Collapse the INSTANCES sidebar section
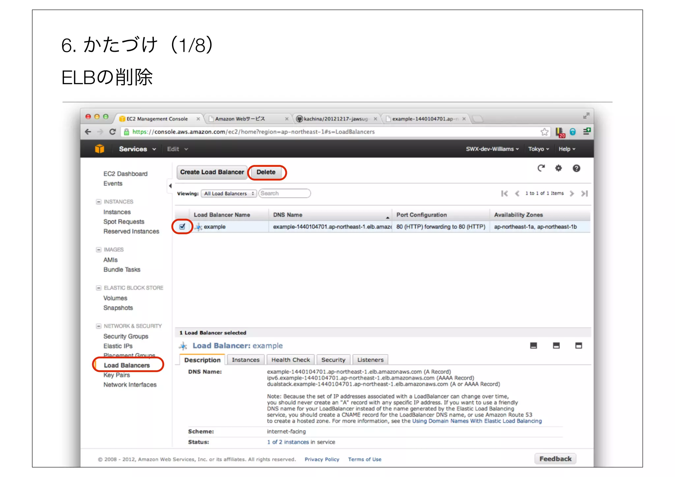This screenshot has height=477, width=675. [98, 202]
